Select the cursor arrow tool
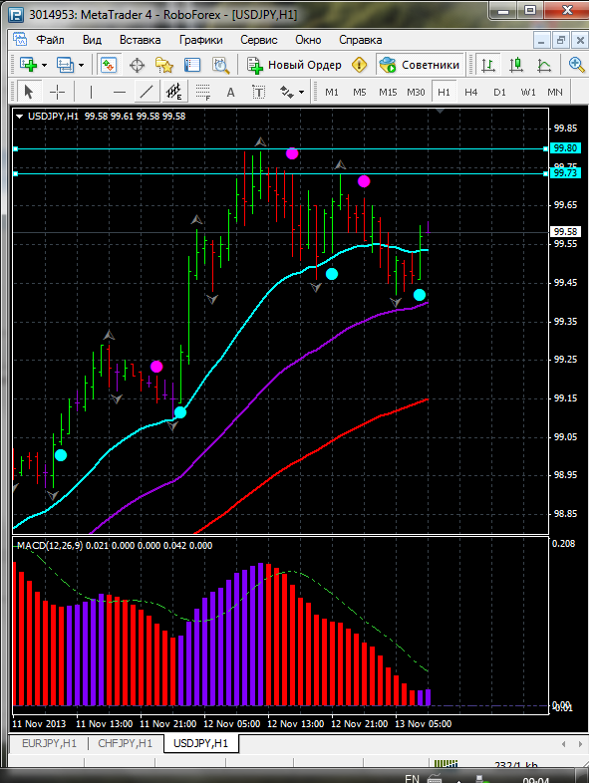 click(29, 92)
